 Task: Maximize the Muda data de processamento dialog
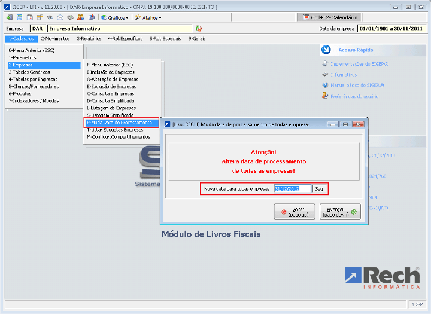point(345,124)
